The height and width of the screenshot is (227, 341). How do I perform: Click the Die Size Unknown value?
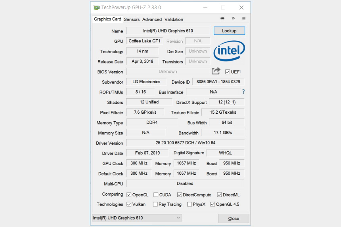tap(198, 51)
